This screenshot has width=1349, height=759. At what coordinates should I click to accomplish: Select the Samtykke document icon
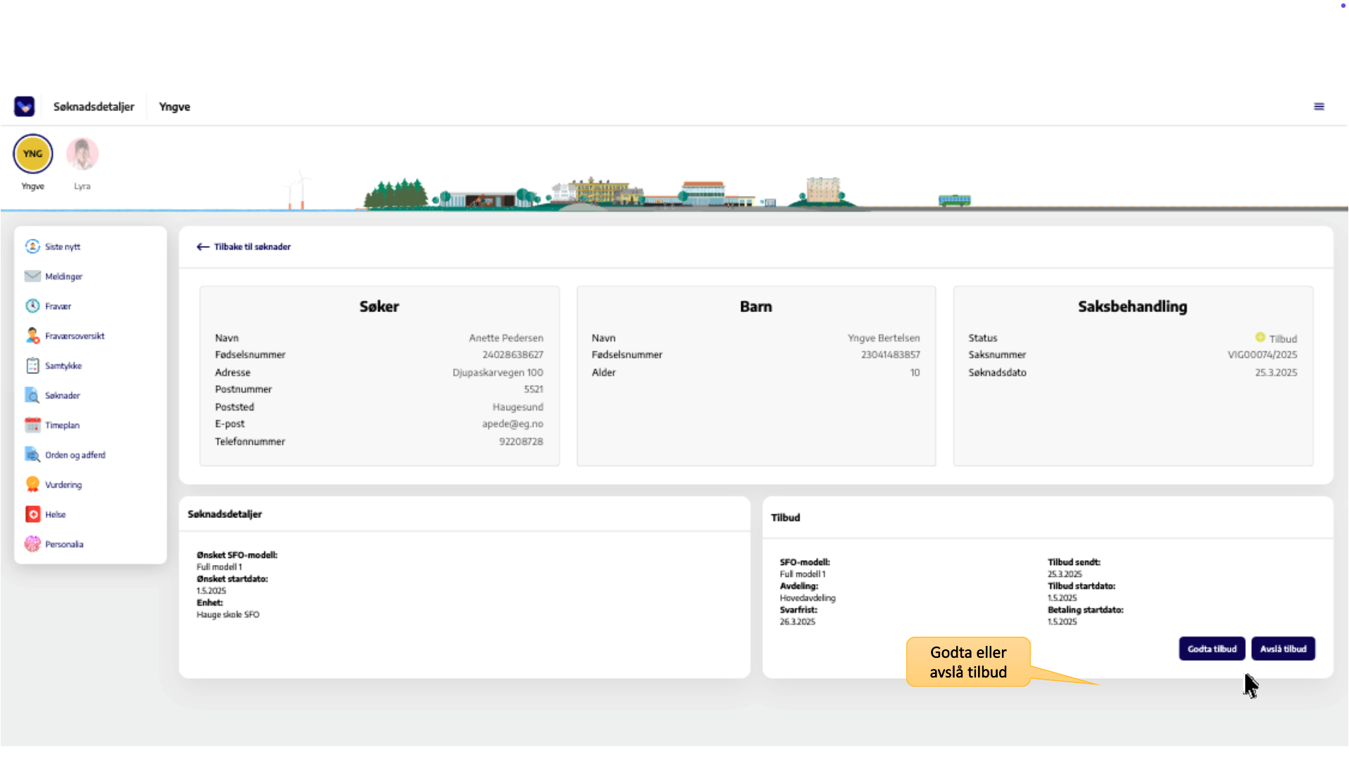tap(32, 365)
